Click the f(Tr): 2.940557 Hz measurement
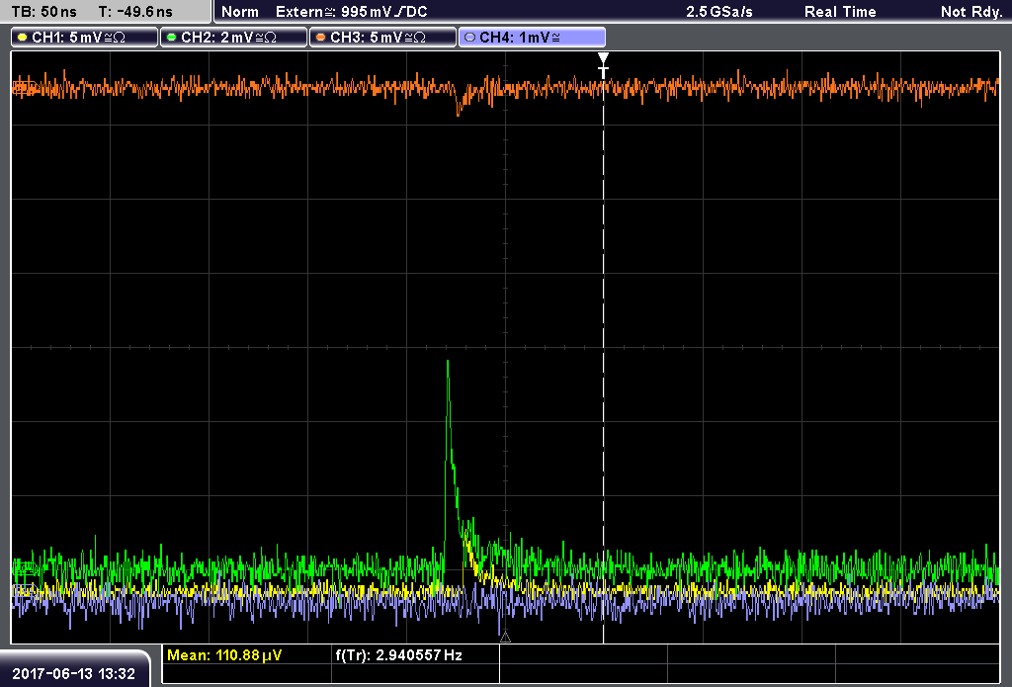This screenshot has height=687, width=1012. [x=399, y=655]
